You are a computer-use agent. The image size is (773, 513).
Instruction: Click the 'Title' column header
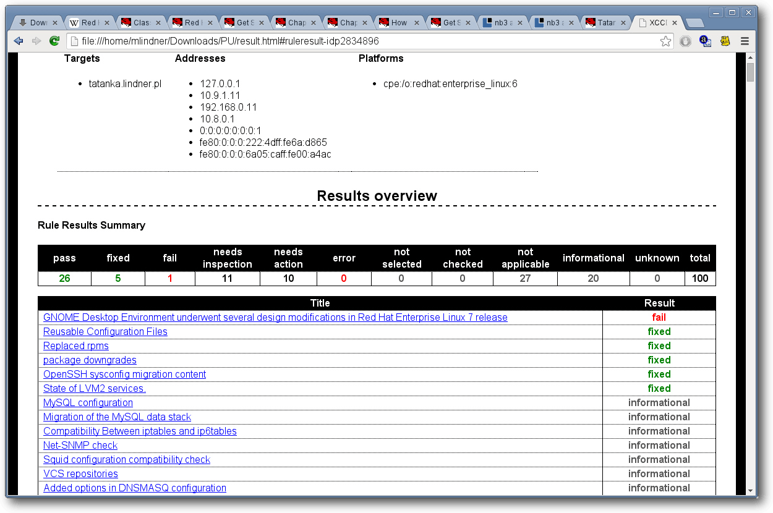(320, 303)
